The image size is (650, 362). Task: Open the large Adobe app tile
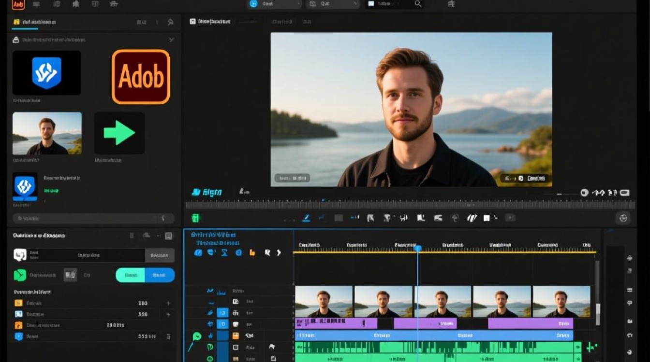pos(141,77)
